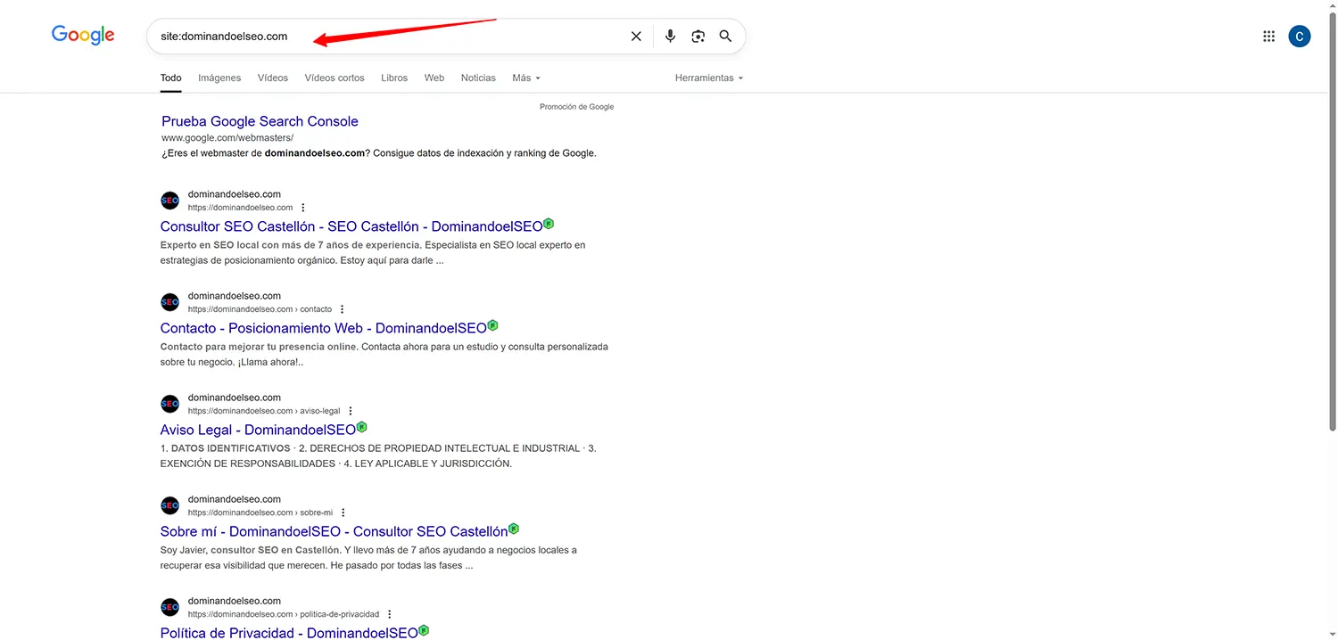Go to the Google logo homepage
Image resolution: width=1338 pixels, height=640 pixels.
(83, 36)
